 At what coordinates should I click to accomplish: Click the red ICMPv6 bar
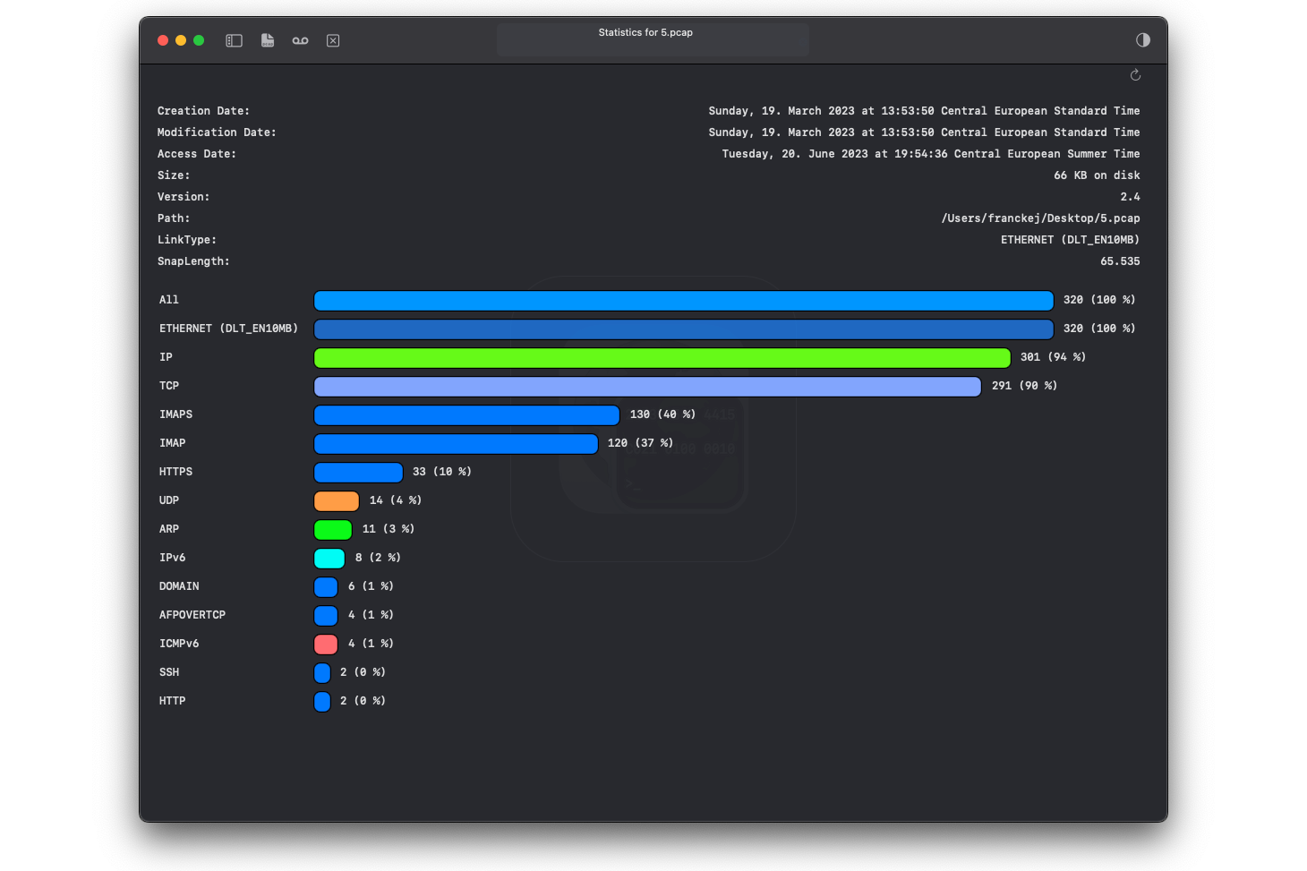tap(326, 644)
